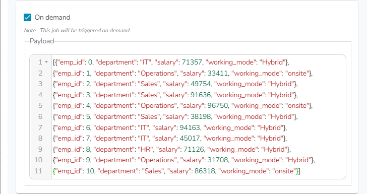Place cursor on salary value 31708
Viewport: 367px width, 194px height.
pos(217,160)
